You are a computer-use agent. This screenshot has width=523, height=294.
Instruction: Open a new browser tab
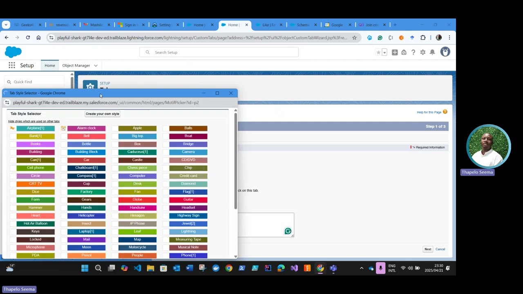[x=395, y=25]
